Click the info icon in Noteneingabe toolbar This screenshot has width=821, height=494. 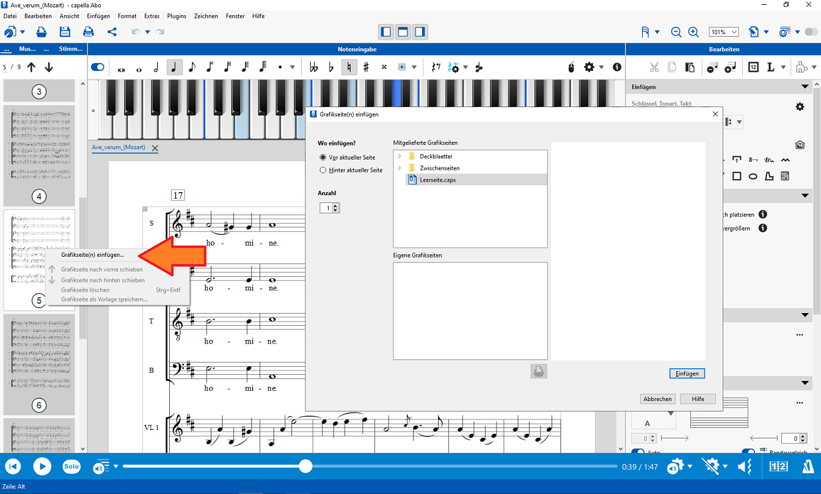coord(617,67)
